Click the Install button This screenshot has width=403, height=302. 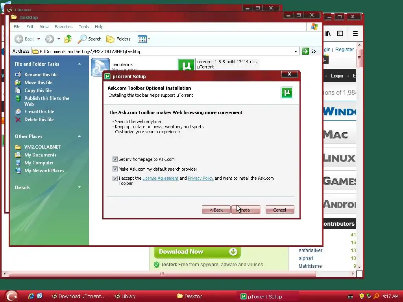(x=246, y=210)
